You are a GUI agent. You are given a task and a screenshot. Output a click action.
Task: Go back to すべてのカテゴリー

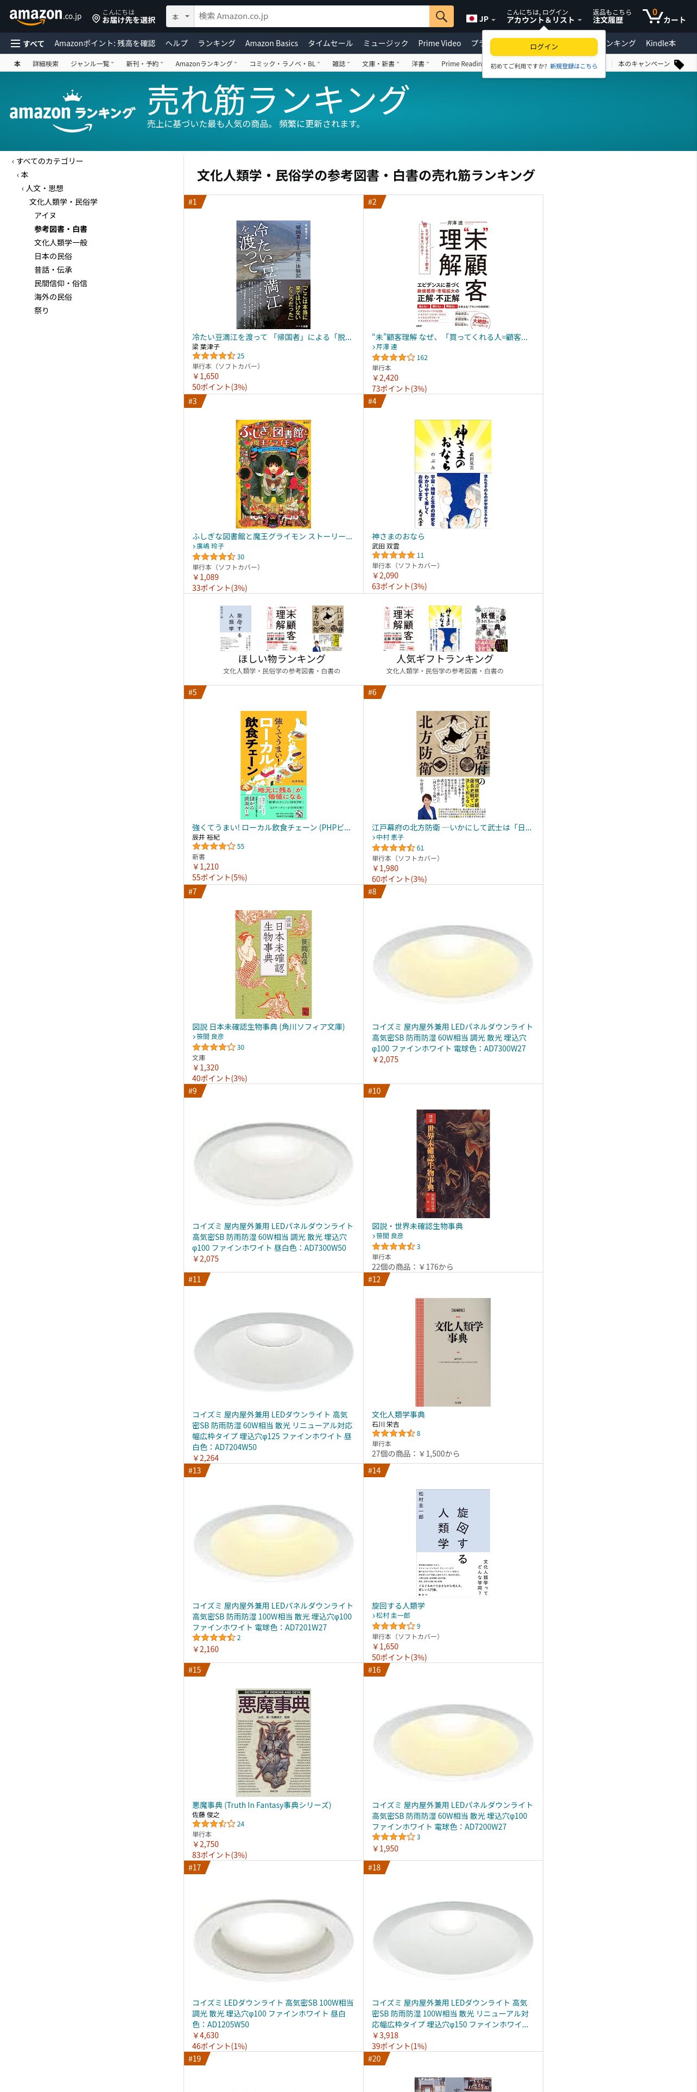click(x=49, y=161)
